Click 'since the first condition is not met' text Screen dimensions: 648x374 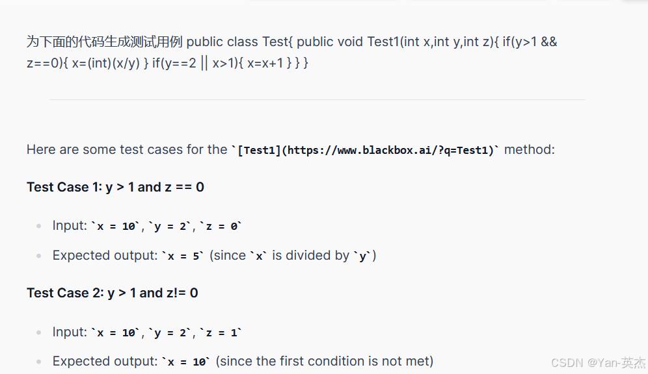[325, 361]
